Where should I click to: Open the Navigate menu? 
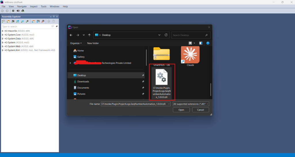tap(22, 6)
